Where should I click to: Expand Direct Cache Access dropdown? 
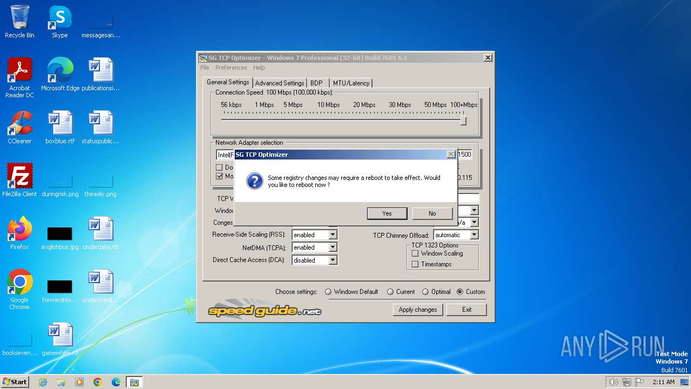point(333,260)
